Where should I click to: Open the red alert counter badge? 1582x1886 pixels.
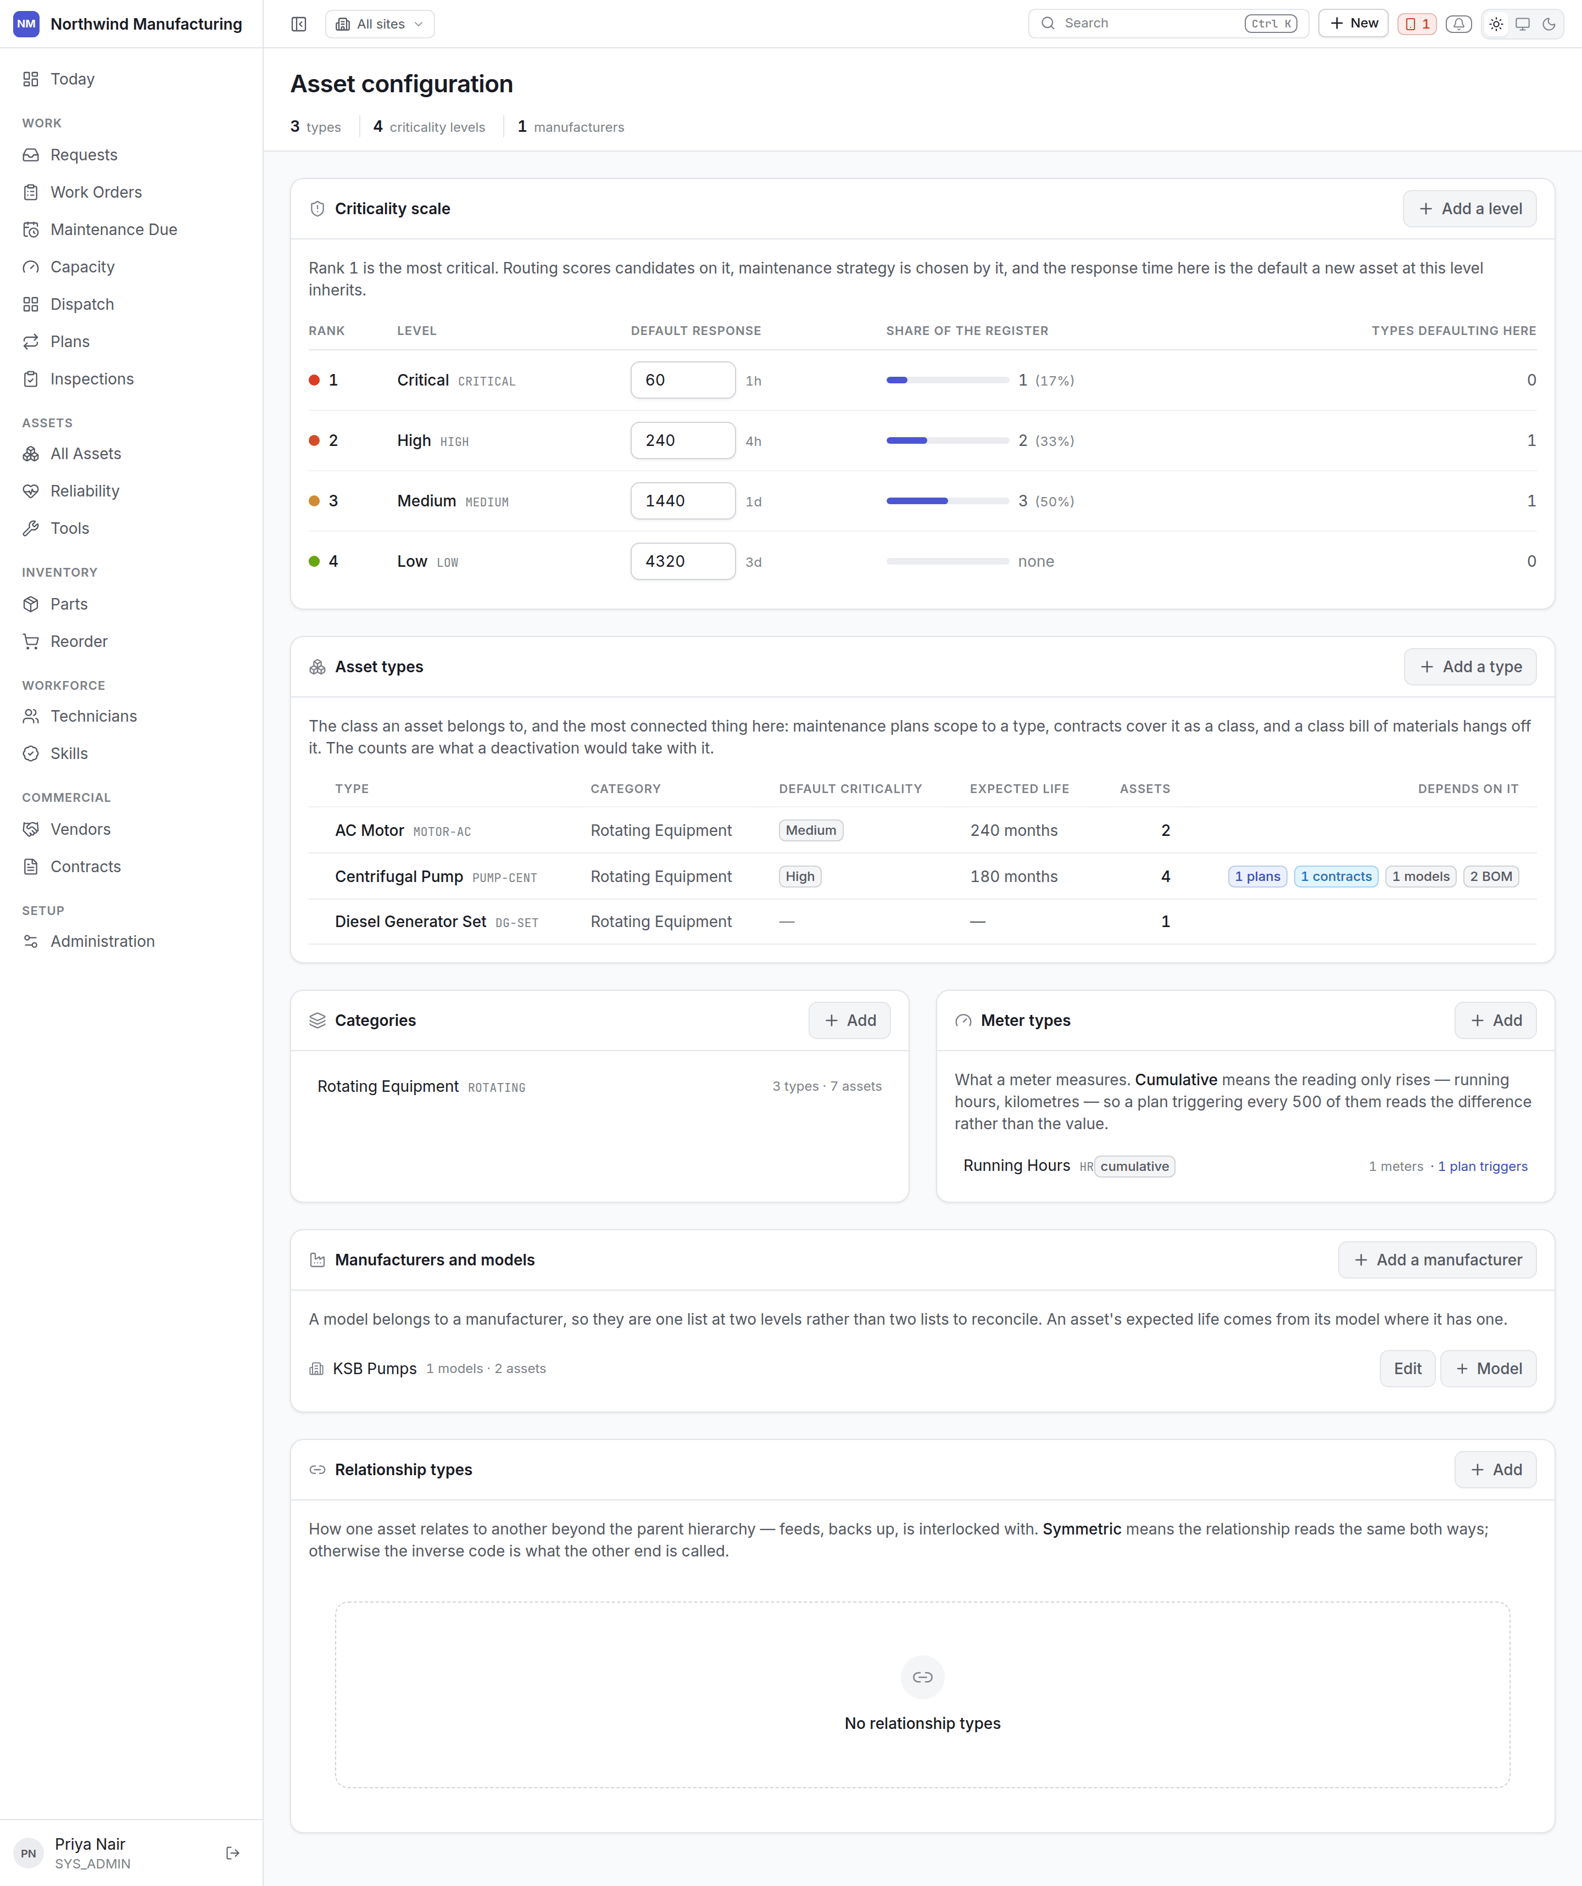(x=1417, y=24)
